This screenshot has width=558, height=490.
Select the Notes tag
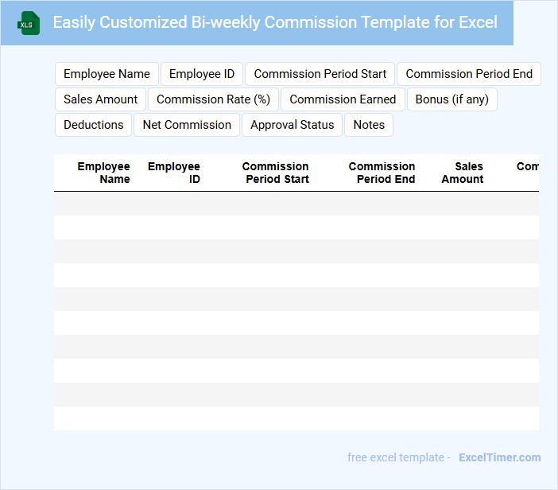[369, 125]
